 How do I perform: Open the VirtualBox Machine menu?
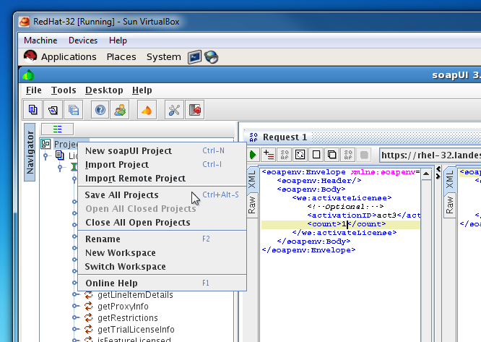coord(40,40)
